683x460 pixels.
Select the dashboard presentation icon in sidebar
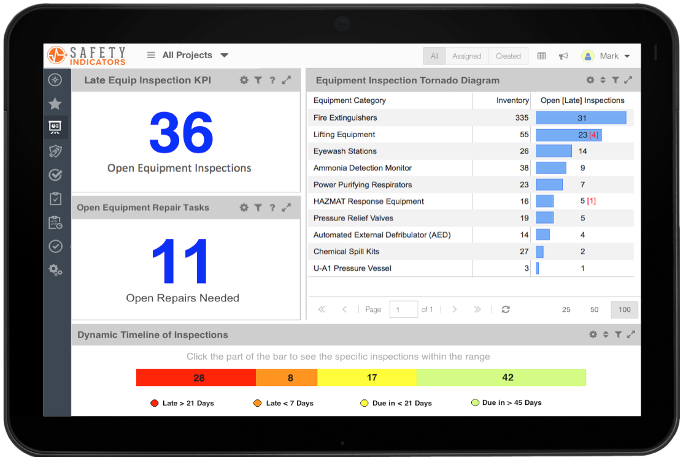[55, 127]
